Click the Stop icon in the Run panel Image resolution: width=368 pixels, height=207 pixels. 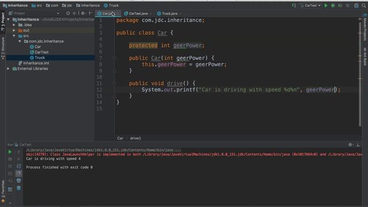pyautogui.click(x=10, y=159)
